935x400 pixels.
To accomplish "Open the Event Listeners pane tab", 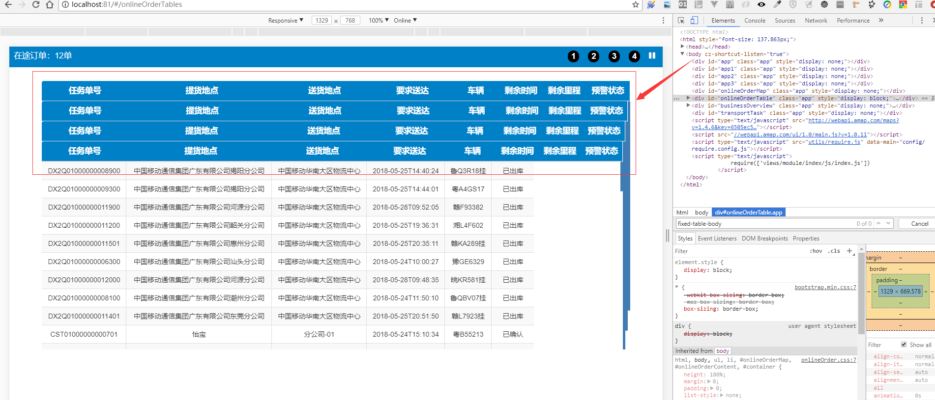I will click(717, 239).
